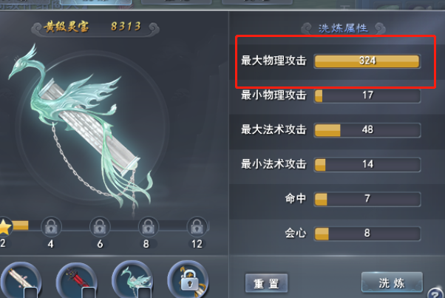The height and width of the screenshot is (298, 445).
Task: Click the 洗炼 refine button
Action: [392, 282]
